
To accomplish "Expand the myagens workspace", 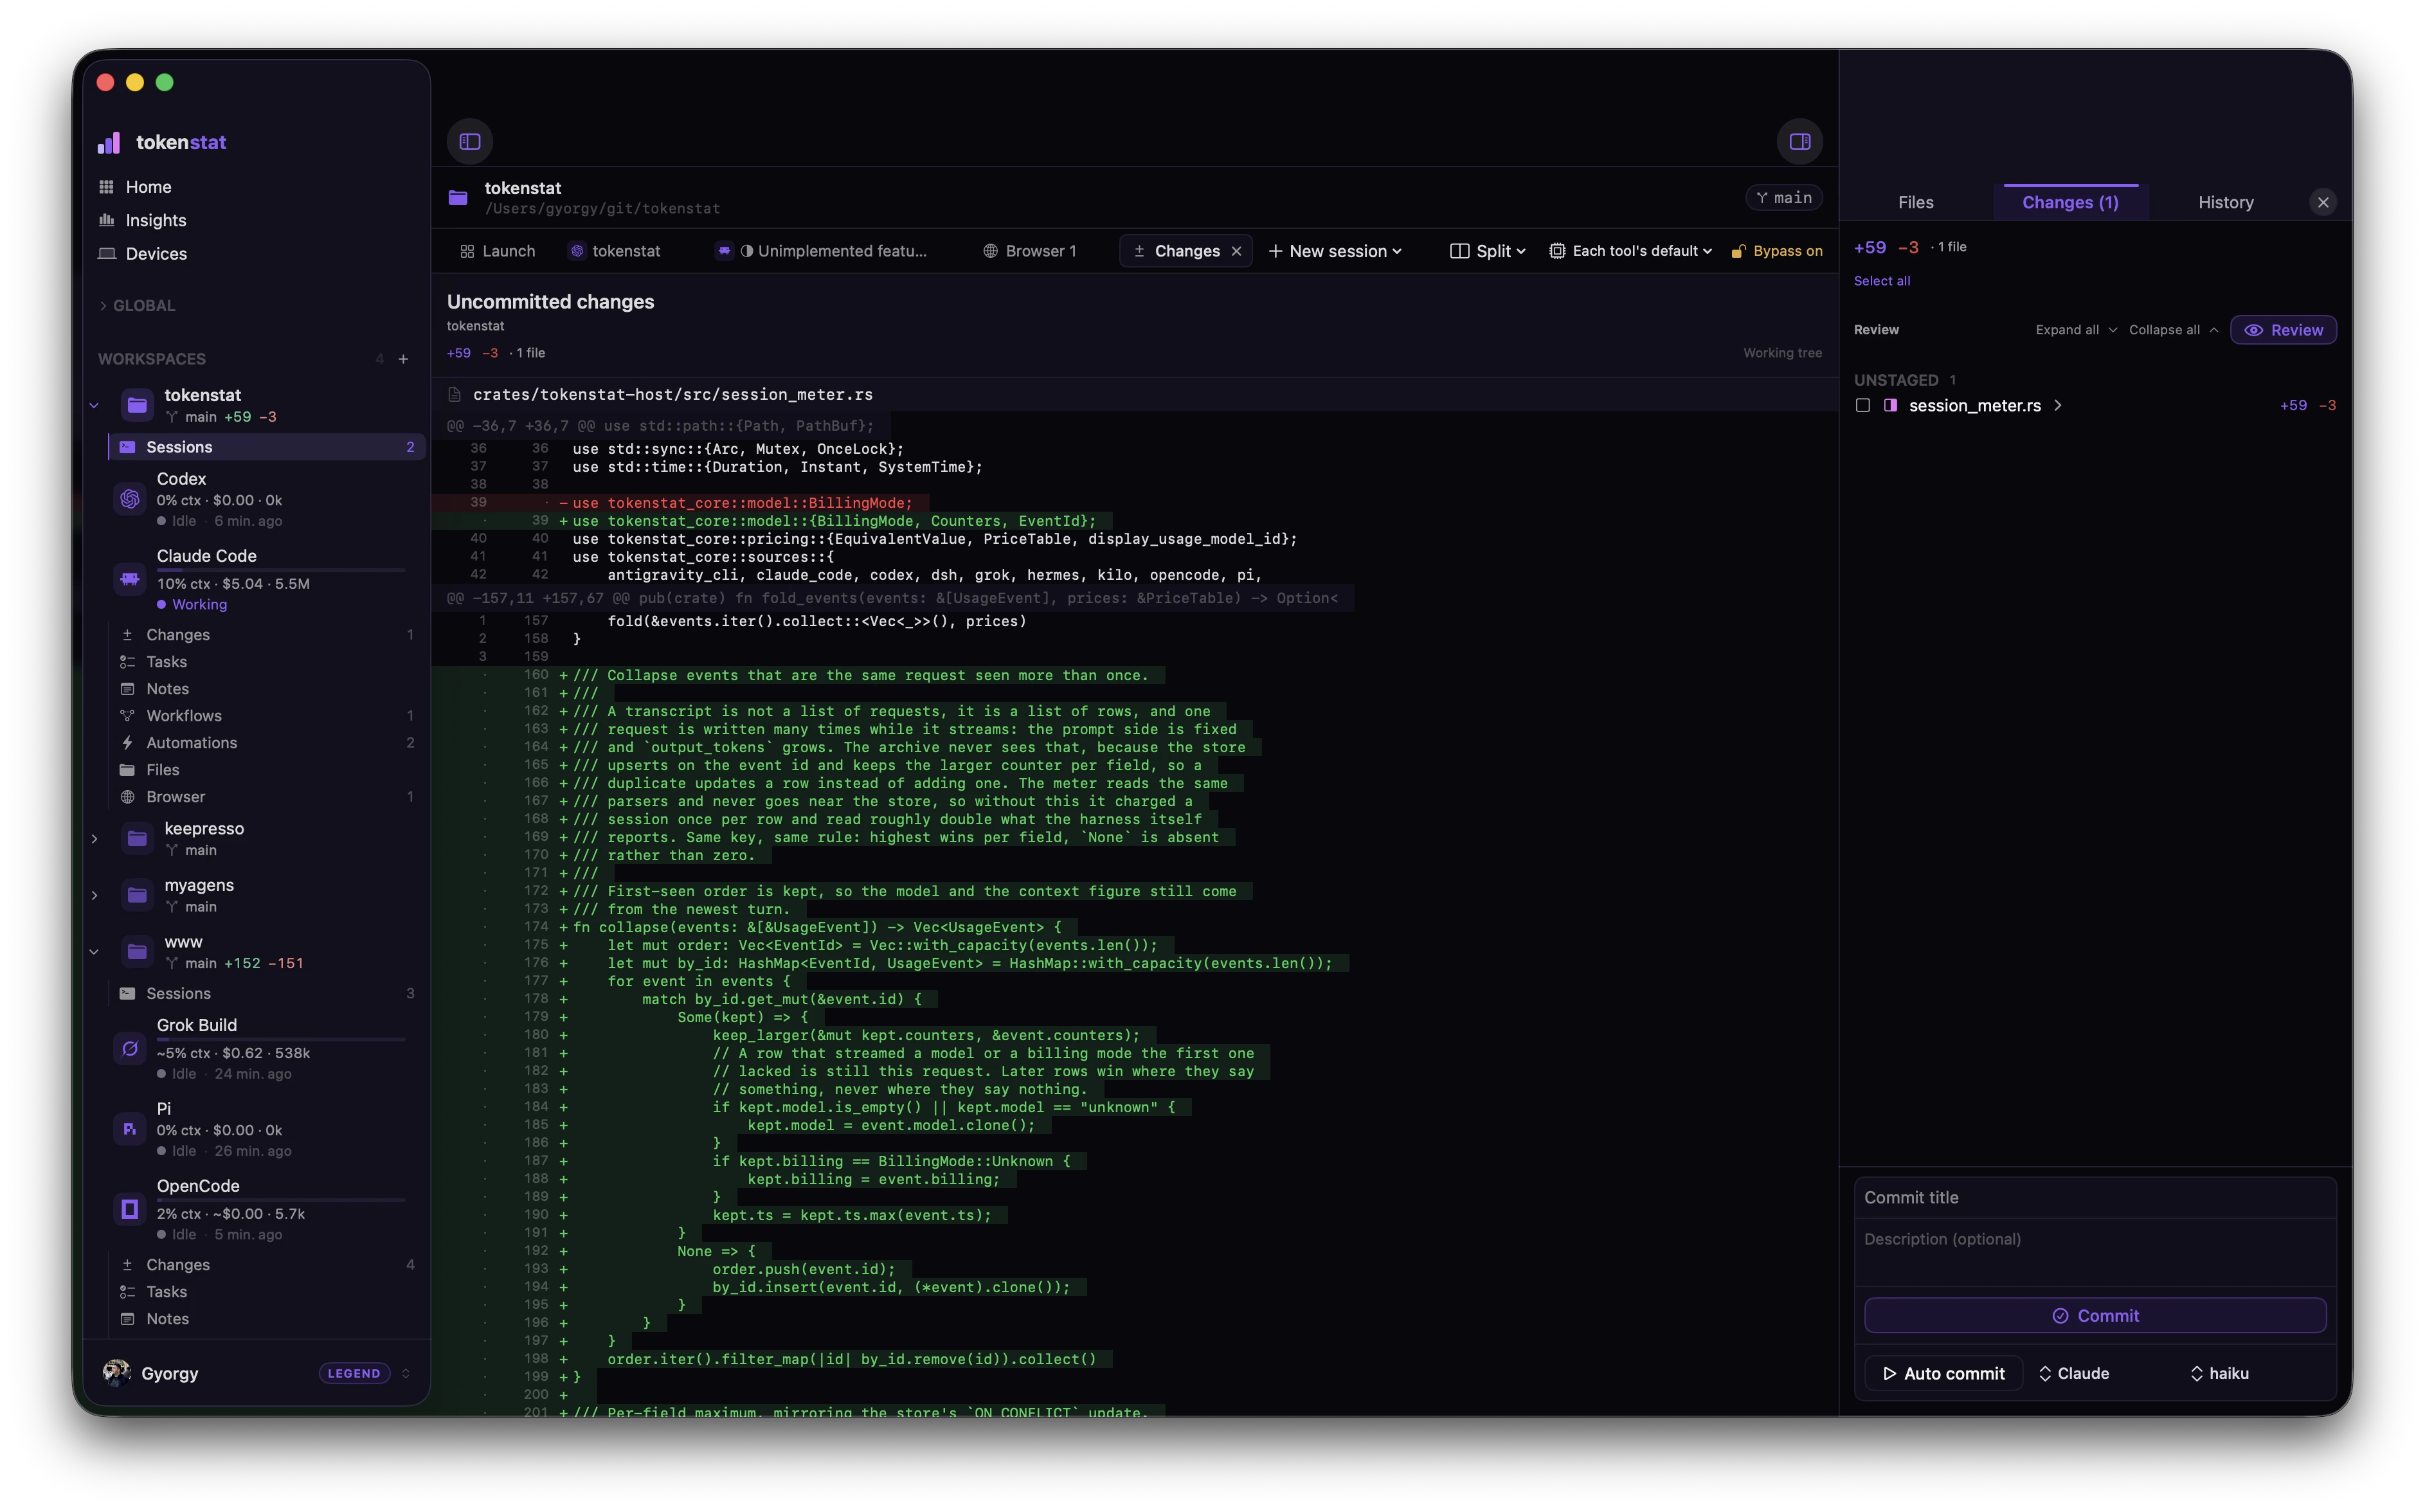I will [94, 895].
